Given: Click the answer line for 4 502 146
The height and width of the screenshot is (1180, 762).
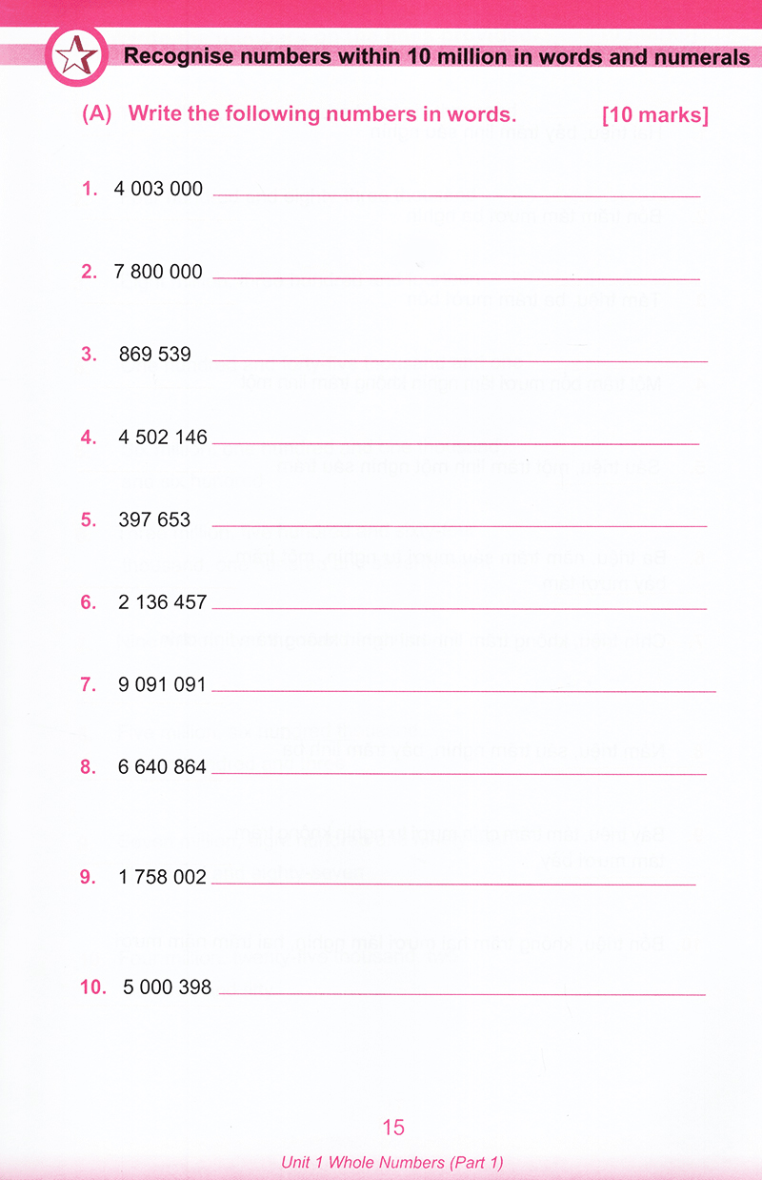Looking at the screenshot, I should (455, 443).
